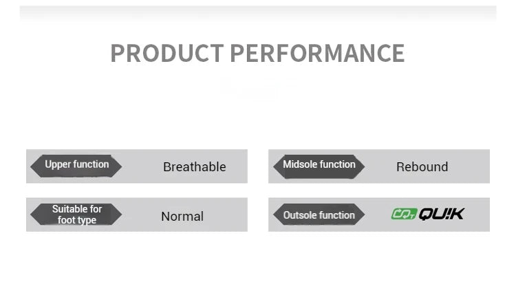Viewport: 516px width, 295px height.
Task: Click the Outsole function tag
Action: point(319,215)
